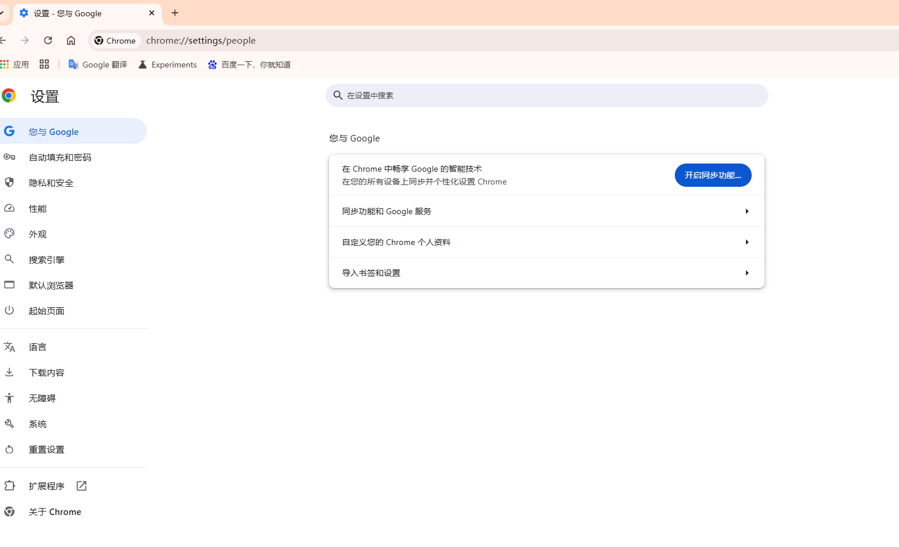Open 重置设置 section

pos(73,449)
